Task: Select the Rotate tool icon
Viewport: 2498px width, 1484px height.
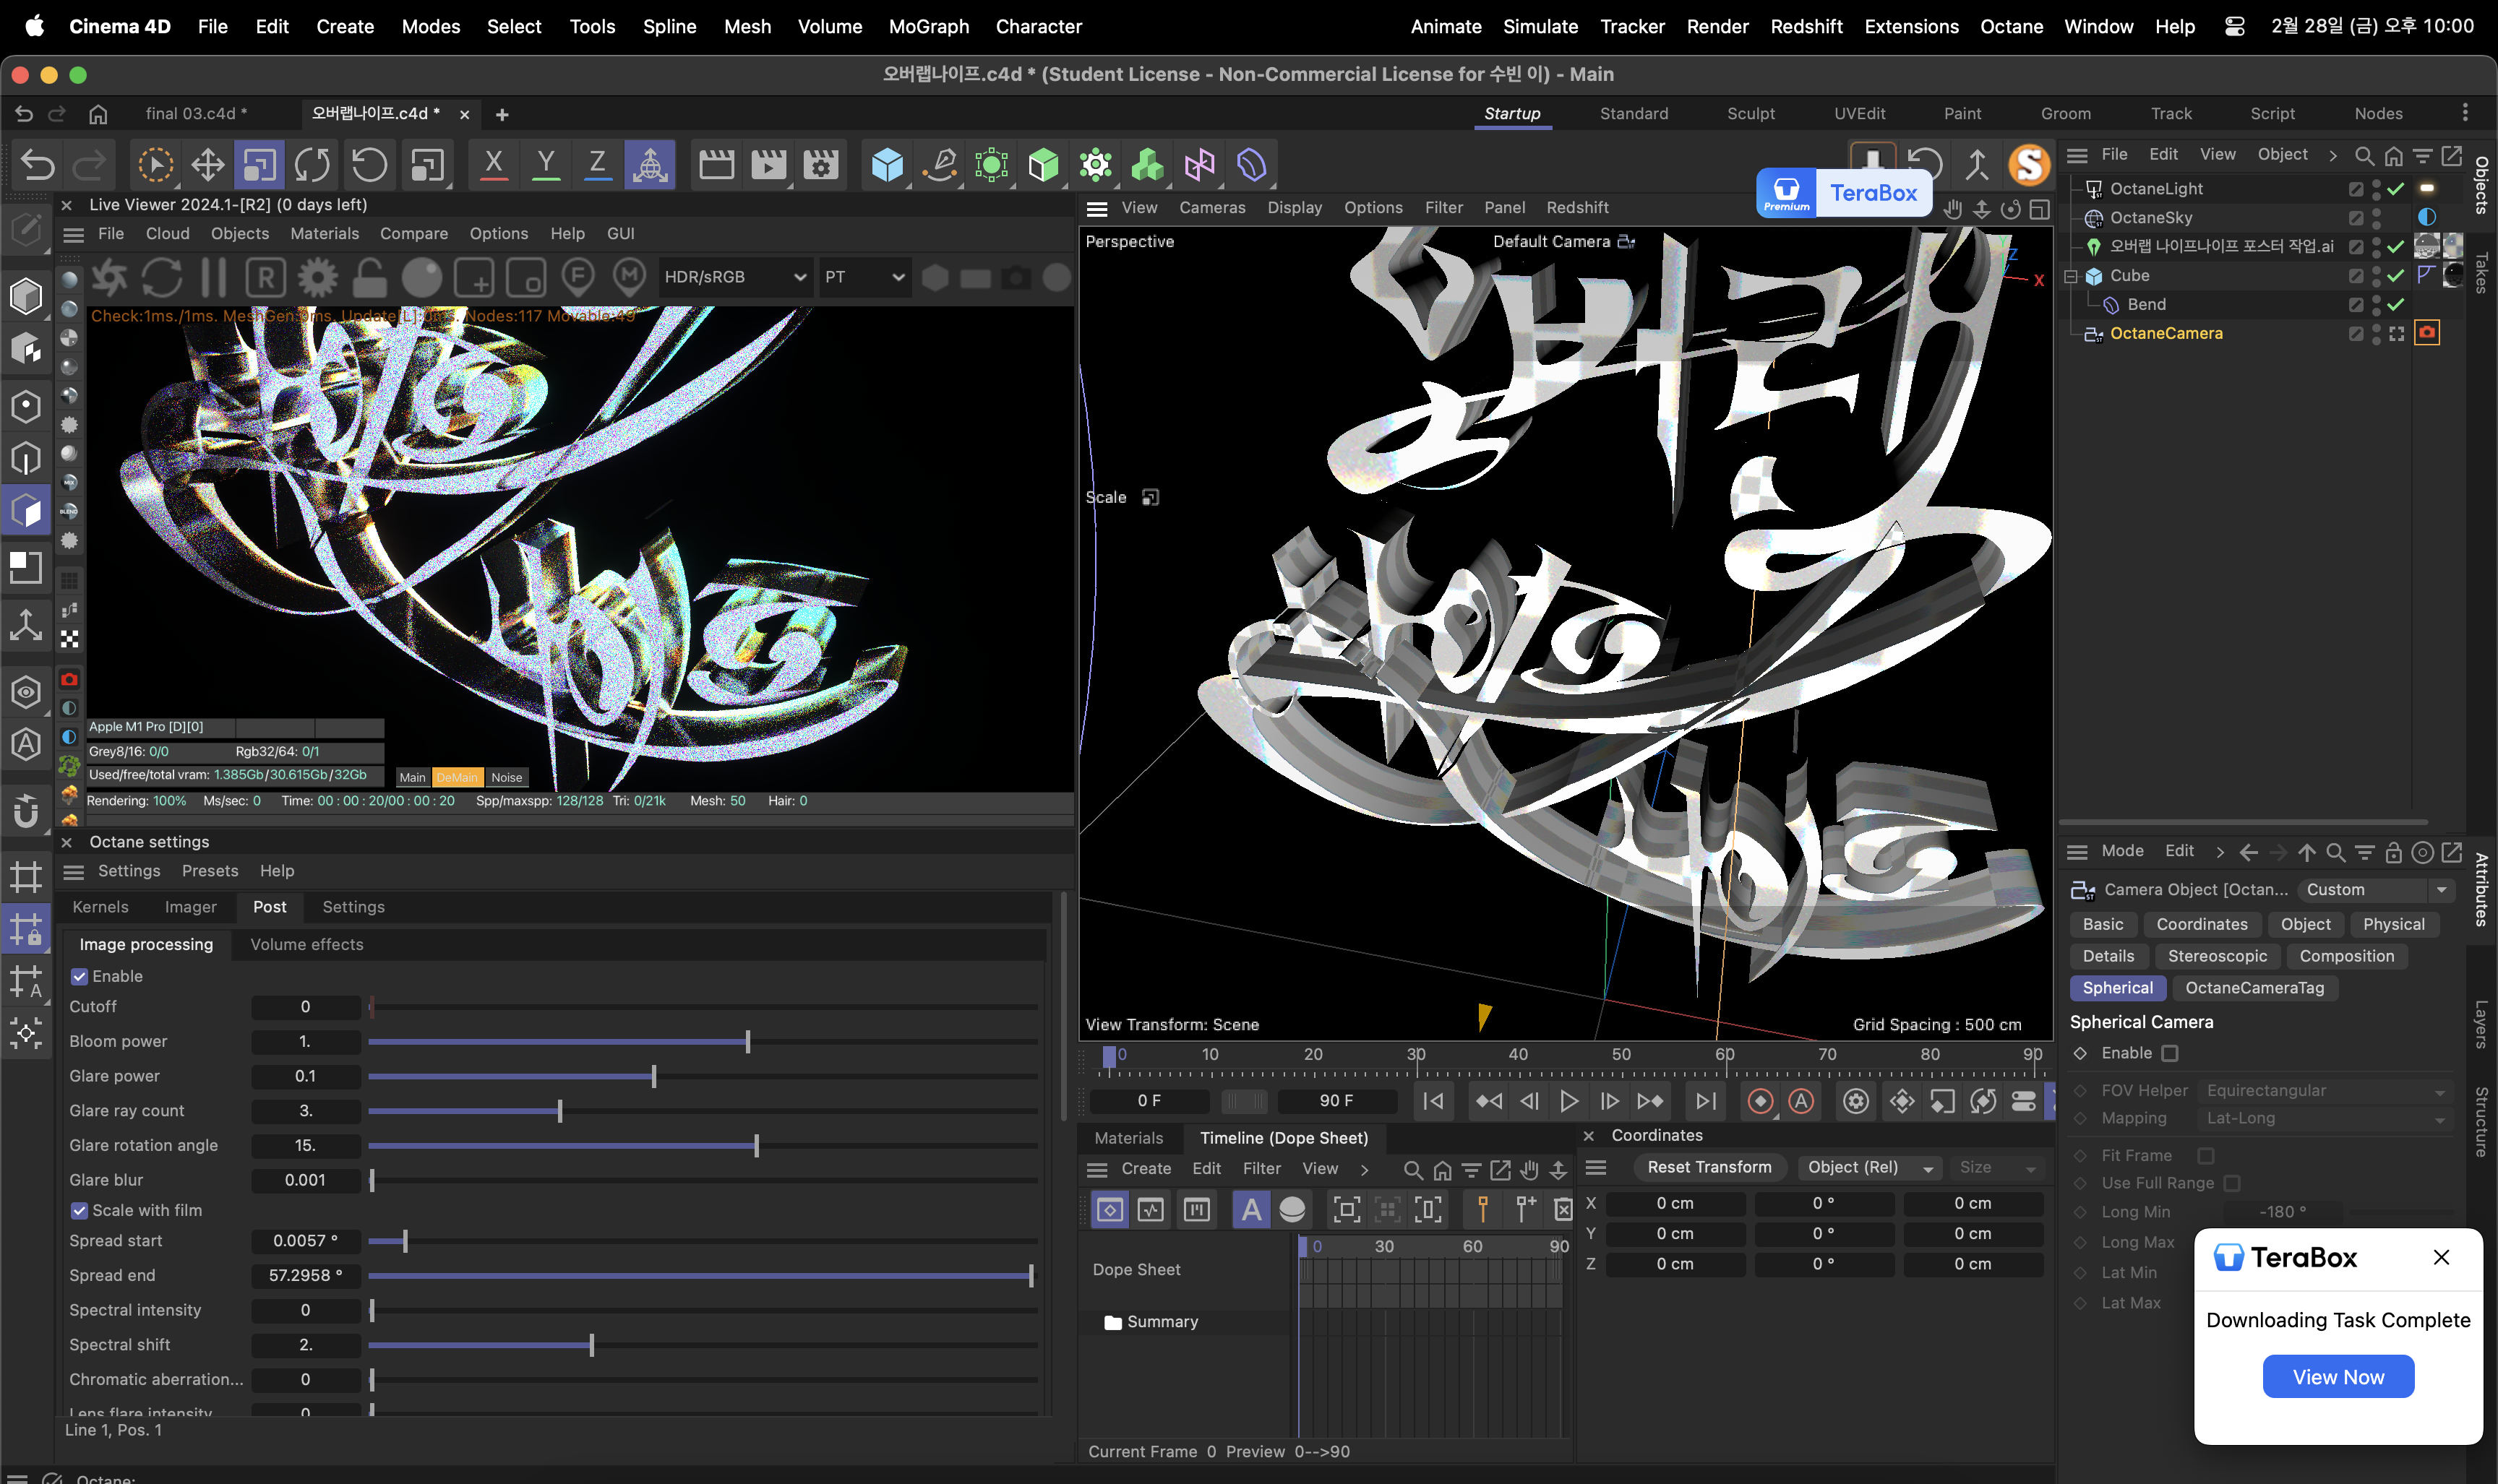Action: [311, 165]
